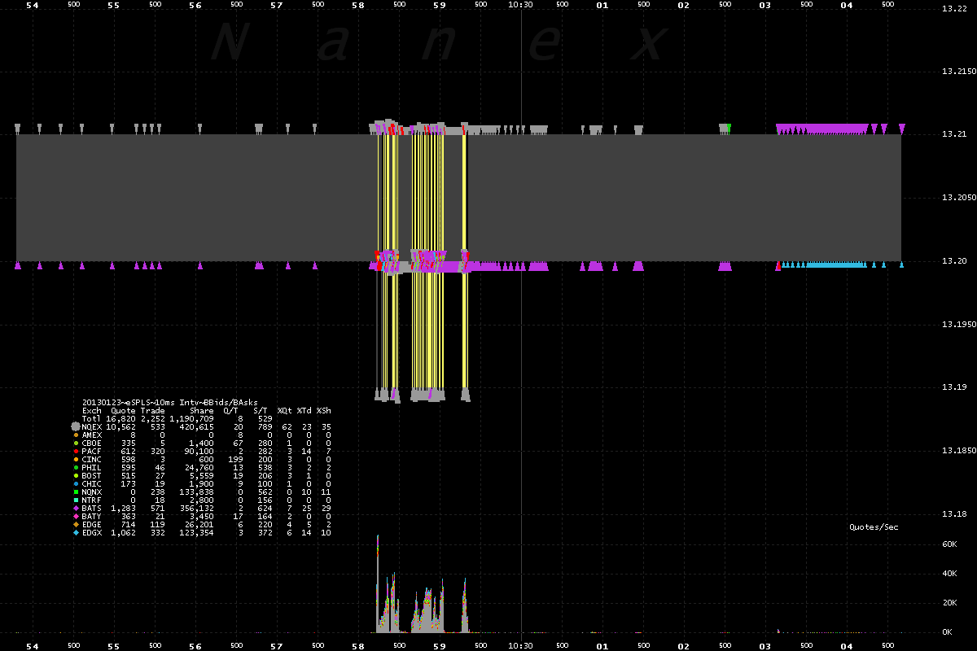Click NQNX share value 133,838

197,491
